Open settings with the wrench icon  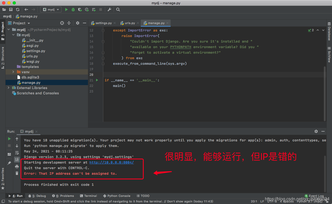(x=110, y=9)
